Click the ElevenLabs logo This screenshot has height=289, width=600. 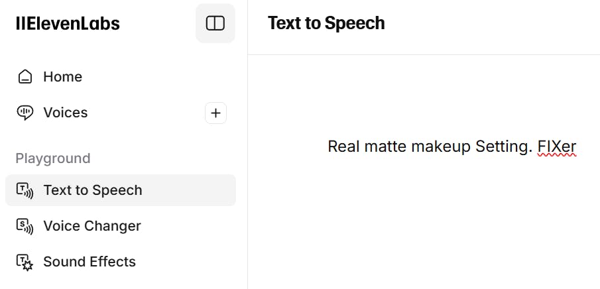click(68, 24)
